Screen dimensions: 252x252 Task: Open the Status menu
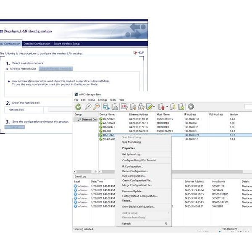point(92,100)
